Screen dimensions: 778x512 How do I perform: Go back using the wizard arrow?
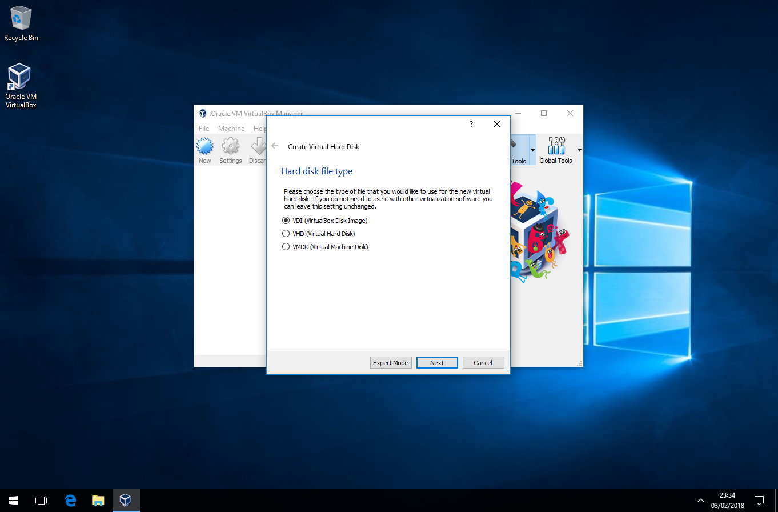tap(275, 146)
